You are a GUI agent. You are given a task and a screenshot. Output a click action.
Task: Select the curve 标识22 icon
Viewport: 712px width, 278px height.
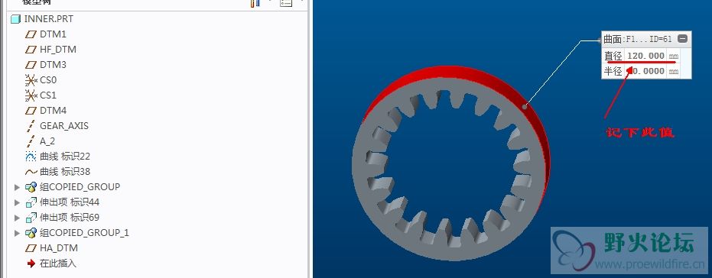(x=31, y=157)
